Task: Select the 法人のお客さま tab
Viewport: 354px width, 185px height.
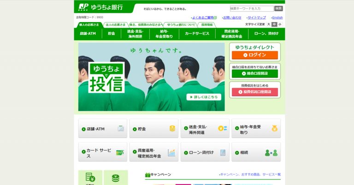Action: click(116, 25)
